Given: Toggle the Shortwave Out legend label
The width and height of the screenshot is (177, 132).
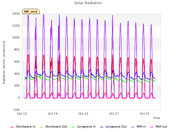Looking at the screenshot, I should [x=56, y=127].
